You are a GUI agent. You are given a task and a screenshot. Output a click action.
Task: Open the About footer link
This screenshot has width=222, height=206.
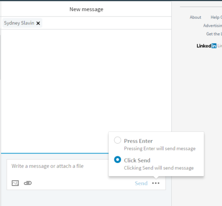[195, 17]
